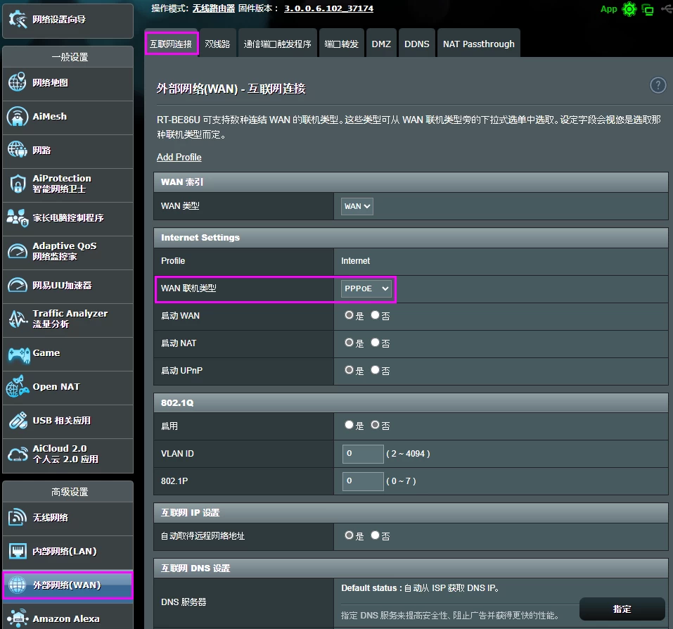Viewport: 673px width, 629px height.
Task: Click the 指定 DNS server button
Action: point(622,609)
